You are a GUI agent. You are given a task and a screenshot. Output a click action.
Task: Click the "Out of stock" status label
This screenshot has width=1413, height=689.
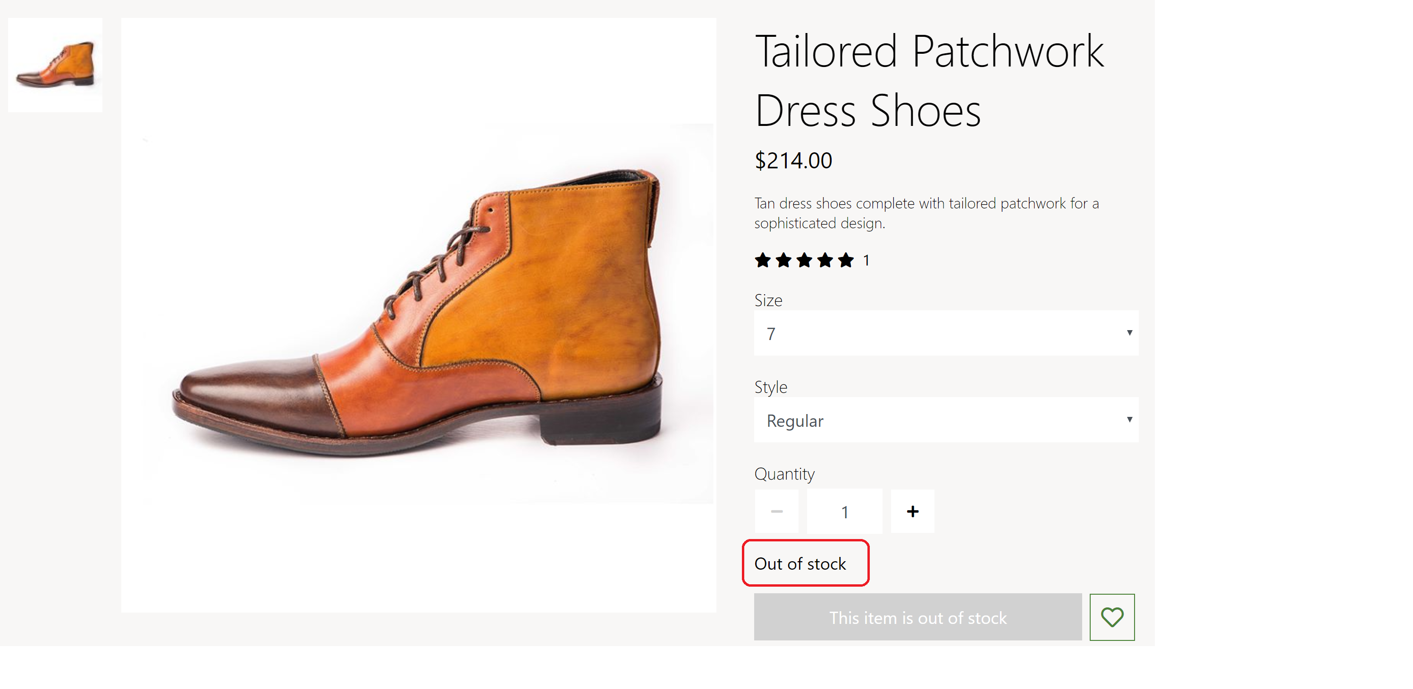[800, 564]
